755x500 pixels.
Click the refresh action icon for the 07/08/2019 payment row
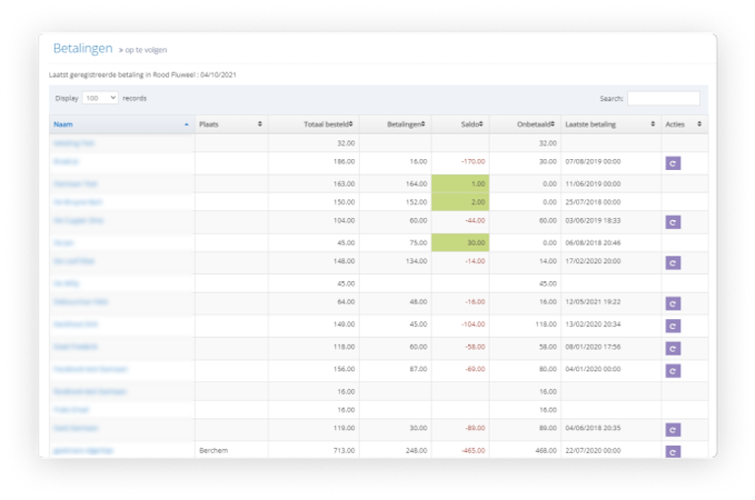coord(672,163)
